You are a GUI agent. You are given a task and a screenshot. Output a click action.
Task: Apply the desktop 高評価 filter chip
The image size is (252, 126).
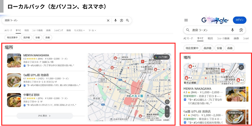click(26, 37)
